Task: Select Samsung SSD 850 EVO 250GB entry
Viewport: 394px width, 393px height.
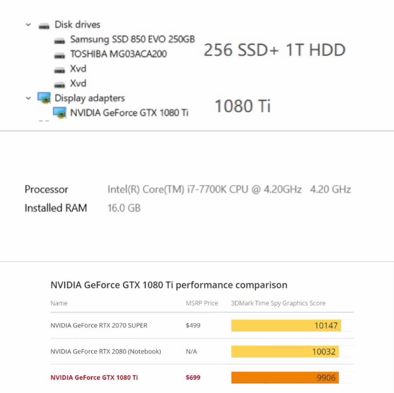Action: [x=132, y=39]
